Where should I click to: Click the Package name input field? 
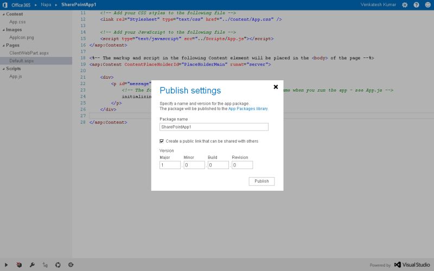point(214,127)
